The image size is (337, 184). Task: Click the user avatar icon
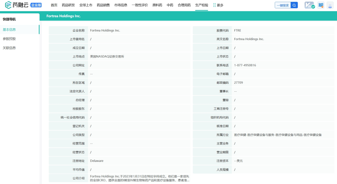pos(330,5)
